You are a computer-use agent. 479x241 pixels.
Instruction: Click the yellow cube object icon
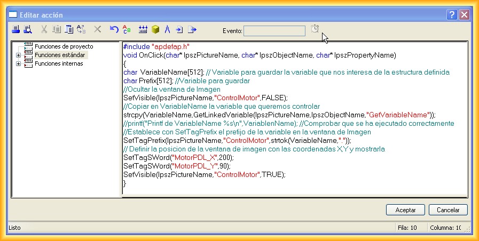pyautogui.click(x=155, y=30)
